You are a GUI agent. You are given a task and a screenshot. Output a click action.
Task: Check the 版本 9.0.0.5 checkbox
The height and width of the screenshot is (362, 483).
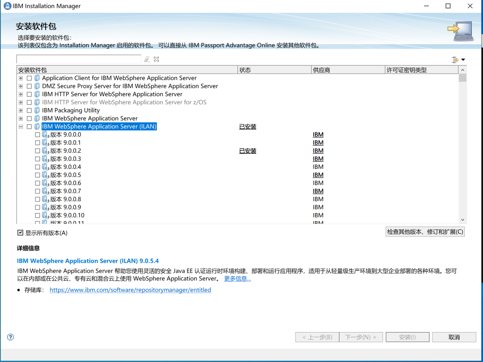[x=38, y=175]
